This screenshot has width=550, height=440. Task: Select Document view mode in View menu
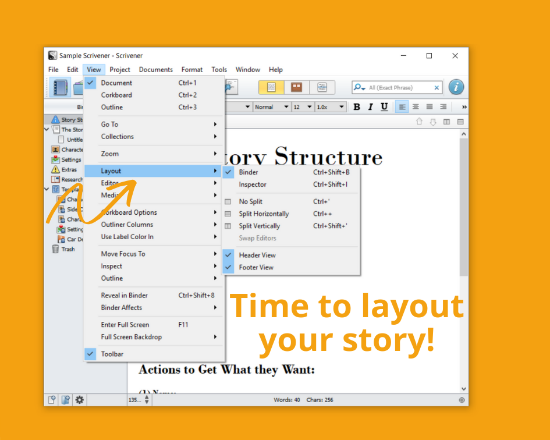coord(154,83)
